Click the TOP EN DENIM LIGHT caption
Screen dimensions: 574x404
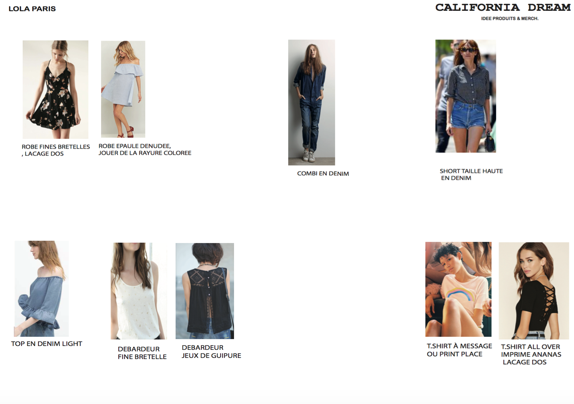(46, 344)
